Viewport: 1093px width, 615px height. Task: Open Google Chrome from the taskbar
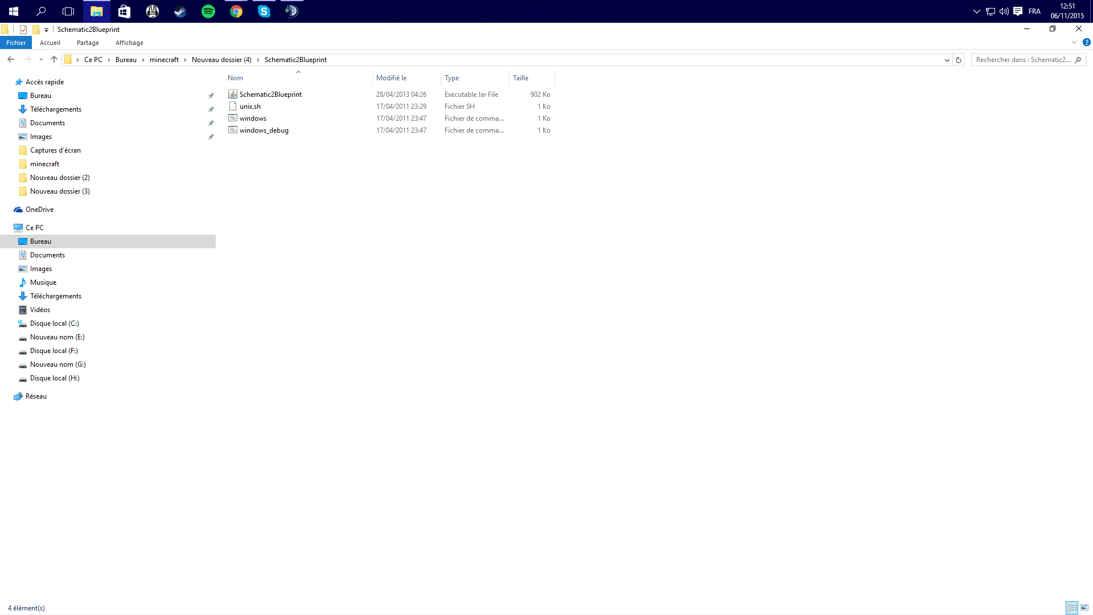coord(236,11)
